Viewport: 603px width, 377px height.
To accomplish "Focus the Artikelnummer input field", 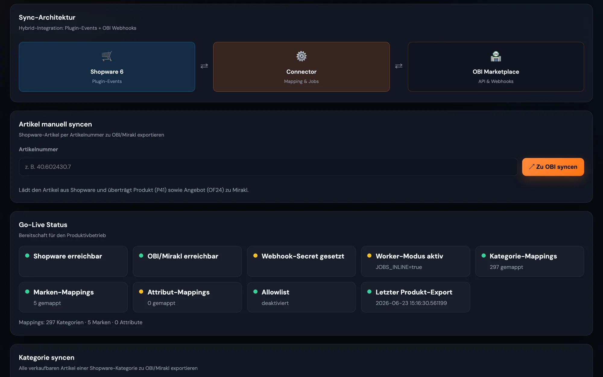I will click(x=268, y=167).
